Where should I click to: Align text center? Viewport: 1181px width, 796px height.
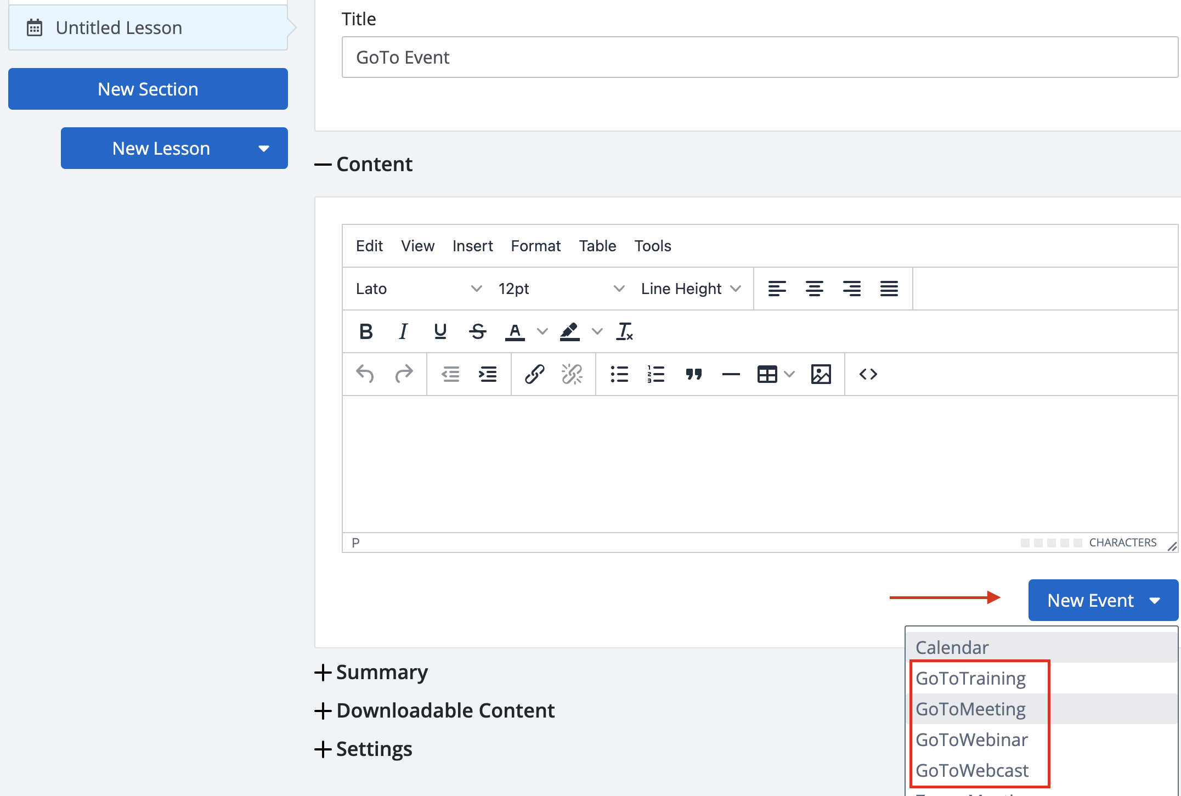coord(815,289)
